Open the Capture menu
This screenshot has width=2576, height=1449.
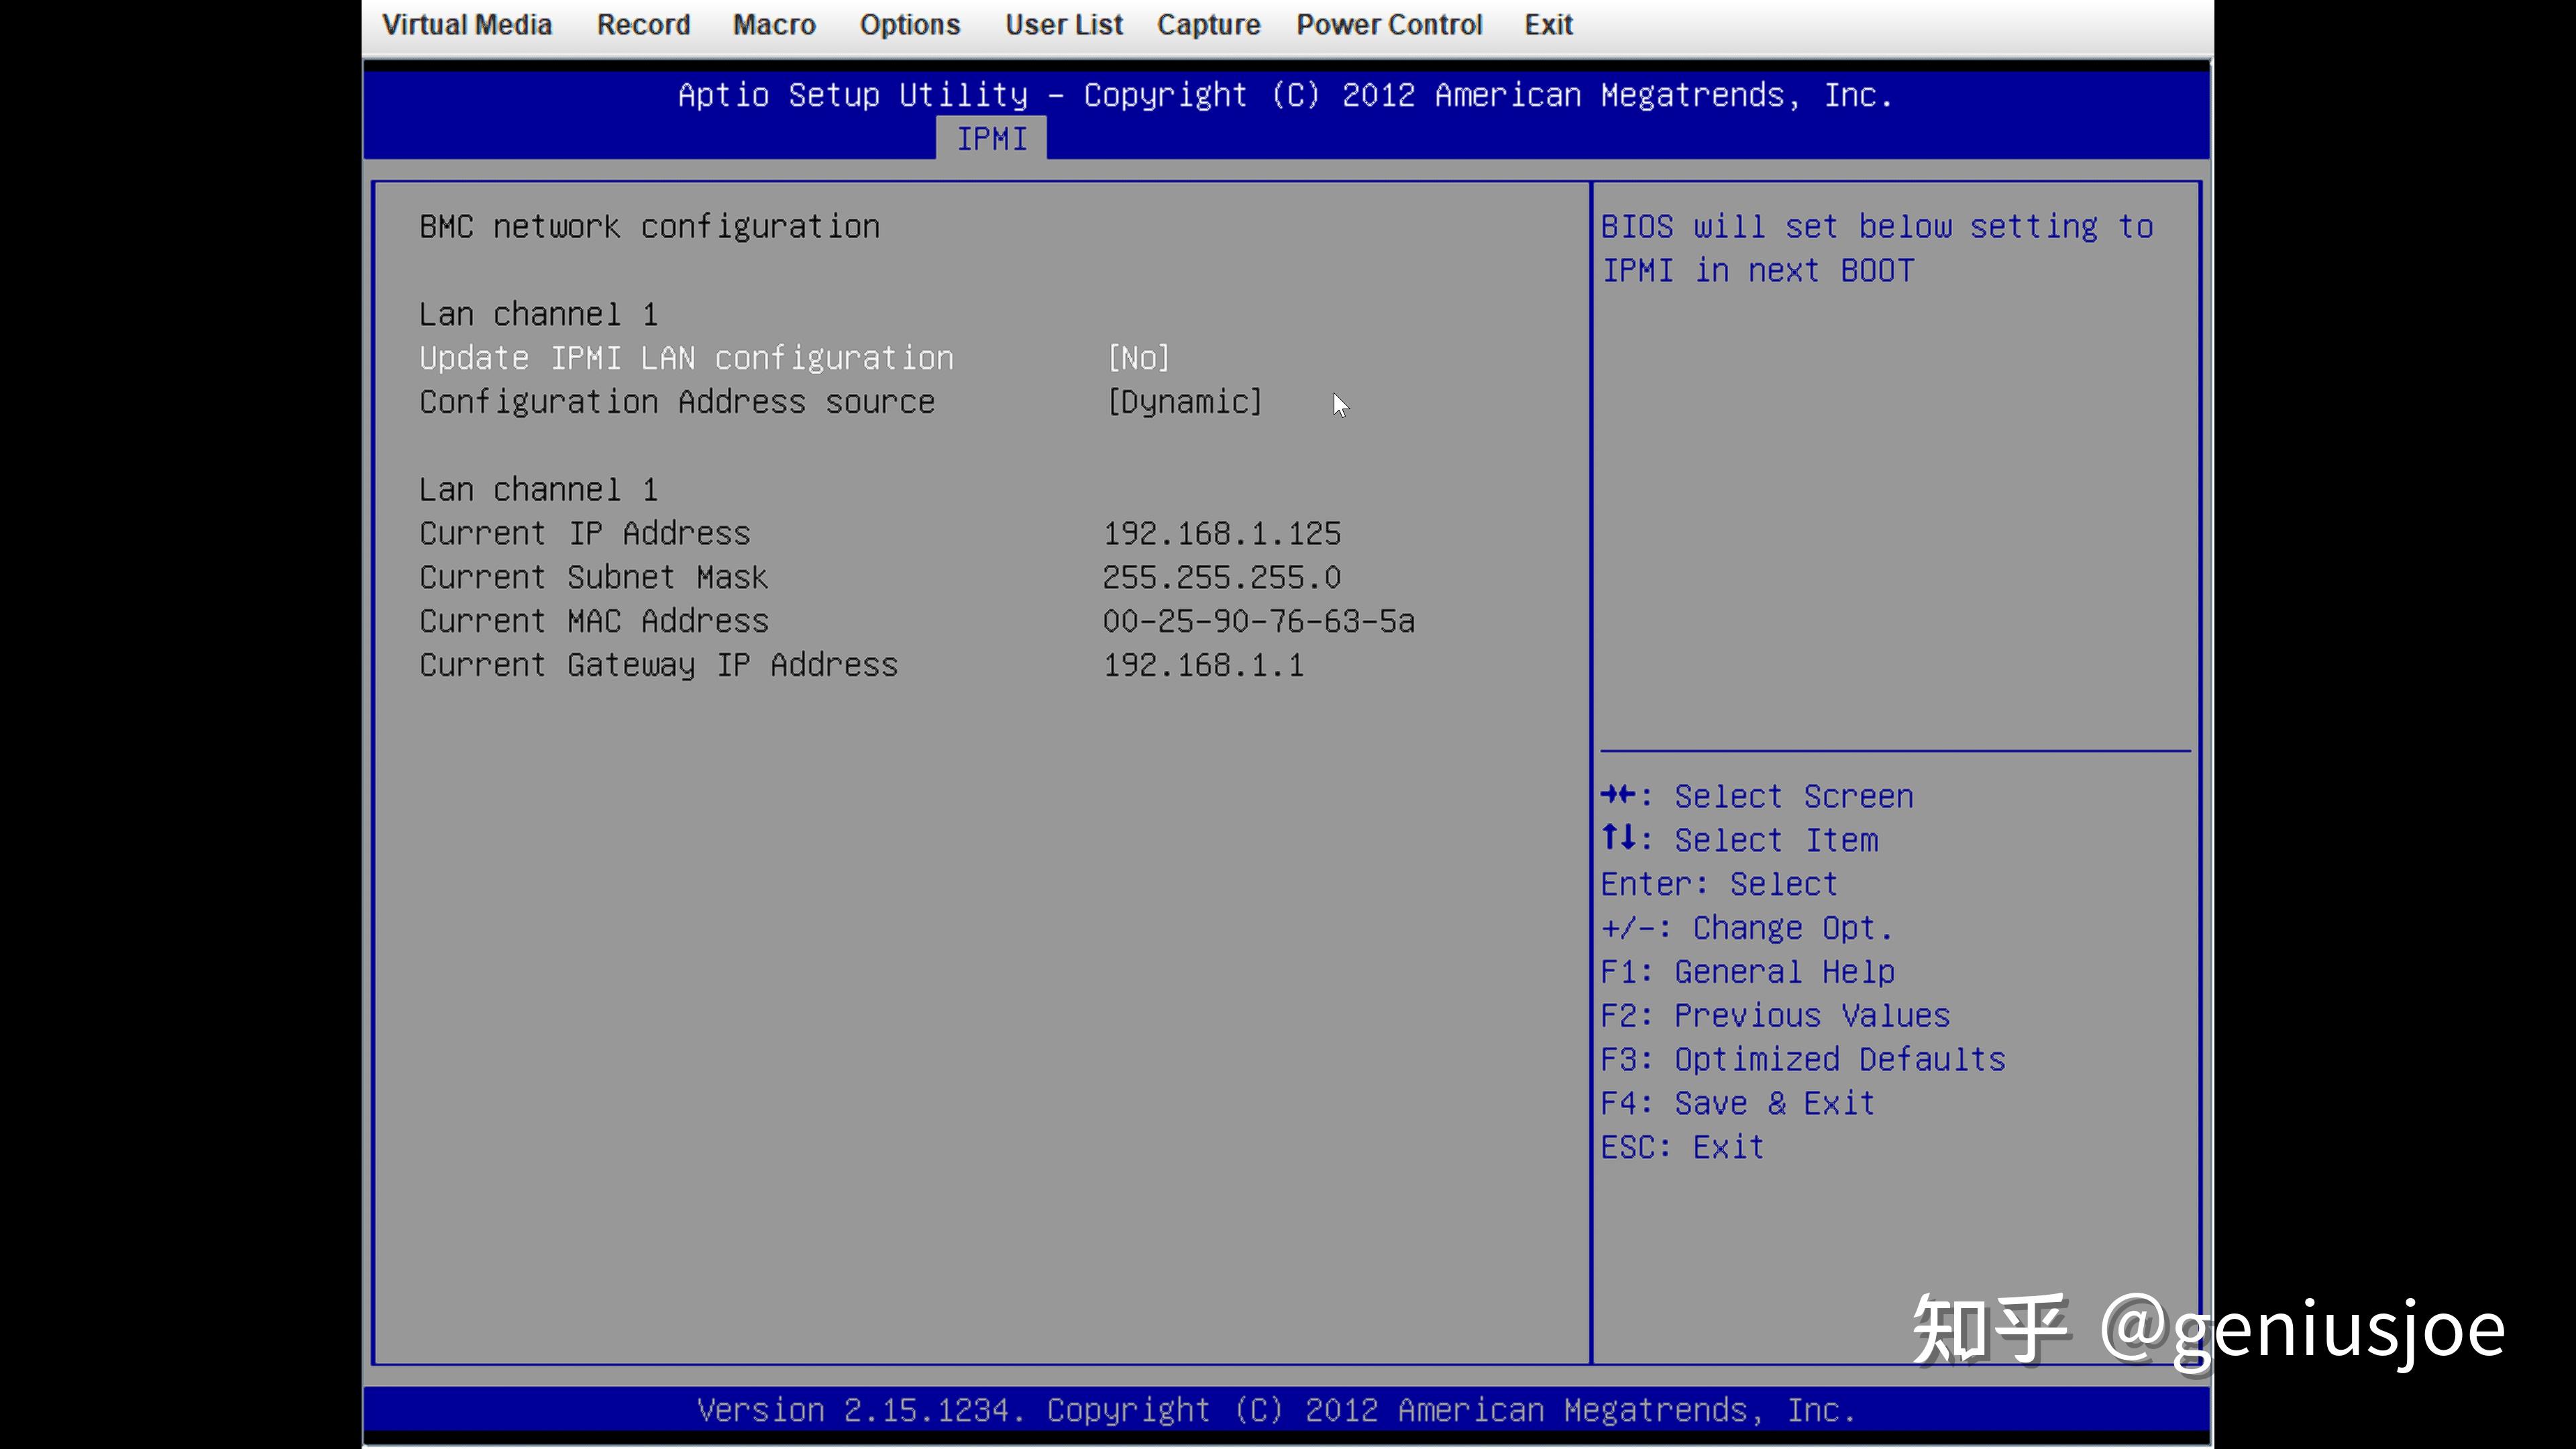click(x=1208, y=25)
